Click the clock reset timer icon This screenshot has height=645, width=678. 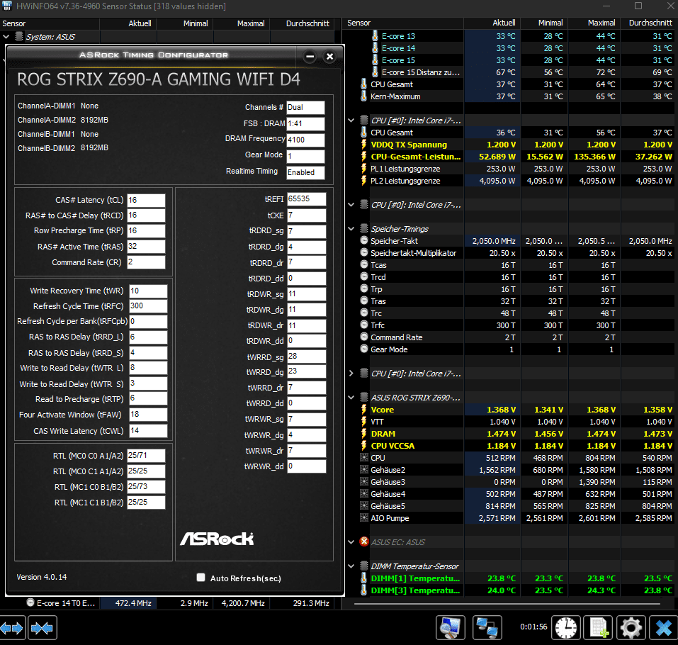[x=565, y=627]
